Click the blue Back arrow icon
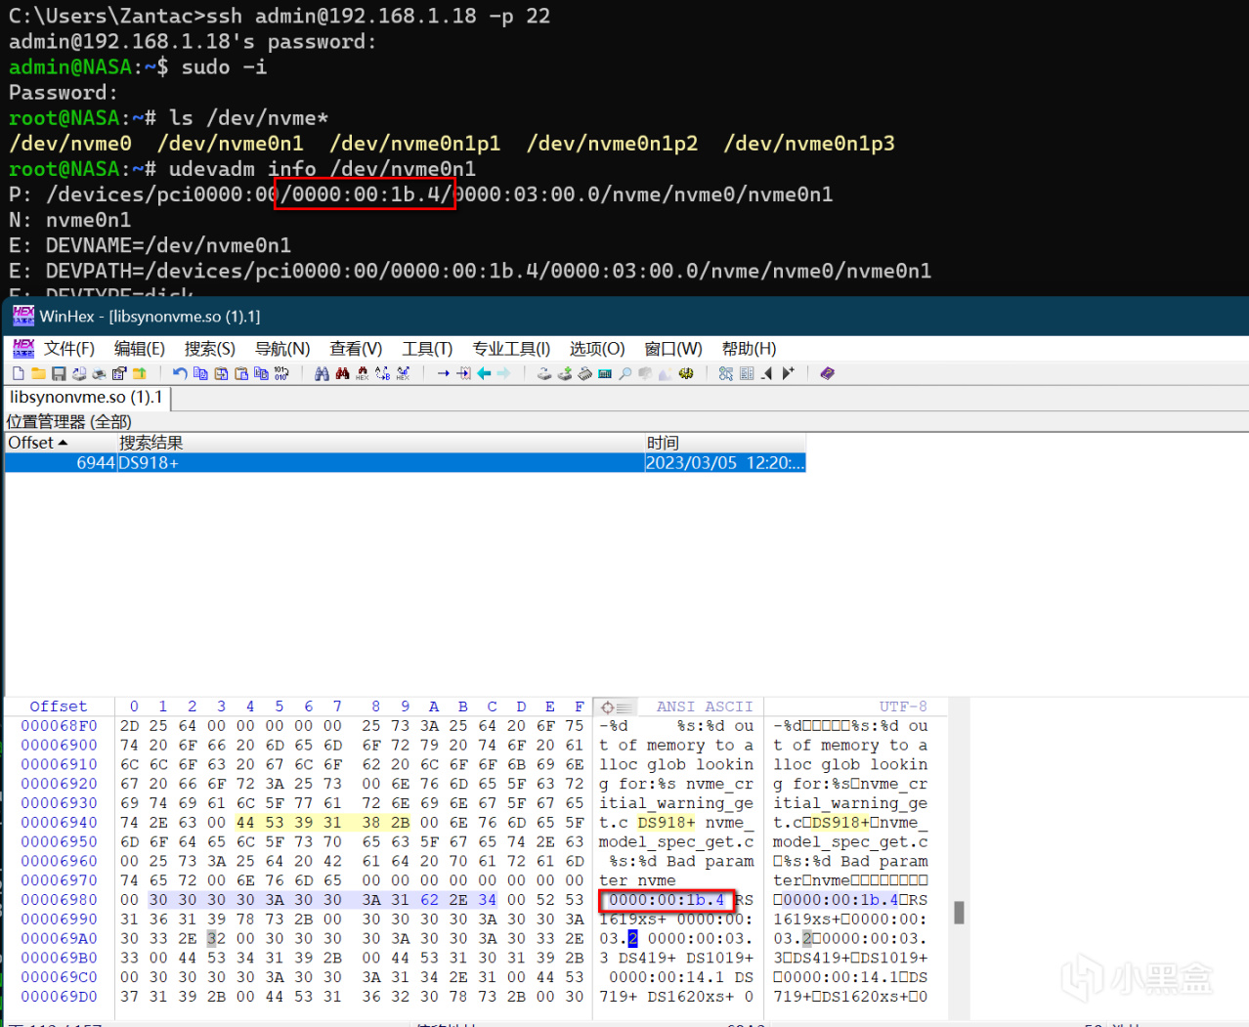This screenshot has height=1027, width=1249. (x=484, y=373)
